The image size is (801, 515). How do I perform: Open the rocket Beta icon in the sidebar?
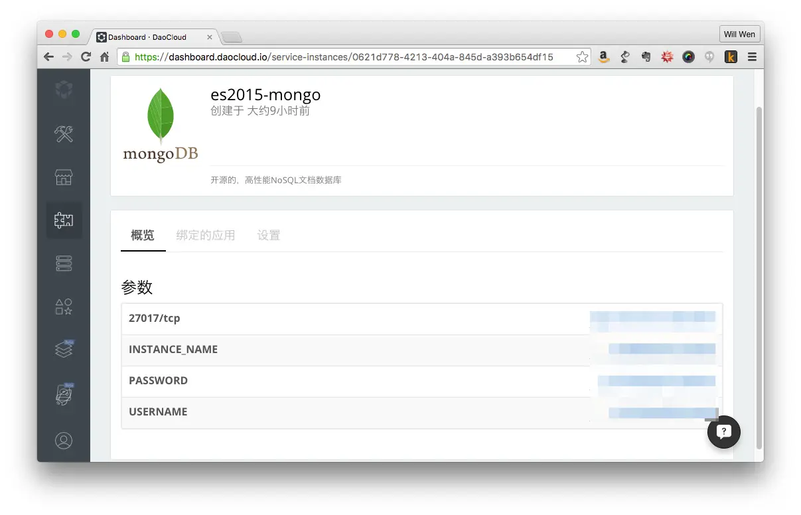tap(64, 394)
